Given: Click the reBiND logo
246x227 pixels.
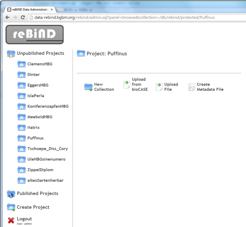Looking at the screenshot, I should point(34,34).
